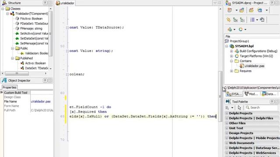This screenshot has height=157, width=280.
Task: Click the Tool Palette Search field
Action: tap(262, 108)
